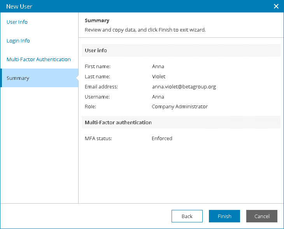This screenshot has height=229, width=284.
Task: Click the first name value Anna
Action: pyautogui.click(x=158, y=66)
